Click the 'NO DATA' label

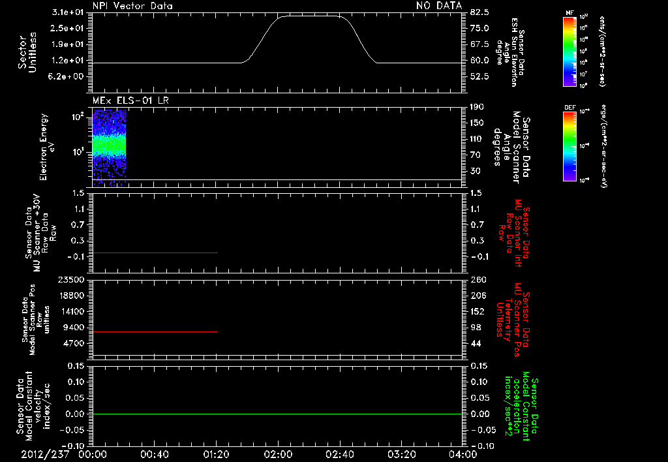439,5
